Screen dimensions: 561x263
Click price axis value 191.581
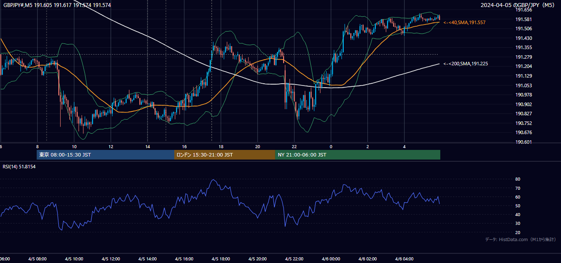coord(524,19)
